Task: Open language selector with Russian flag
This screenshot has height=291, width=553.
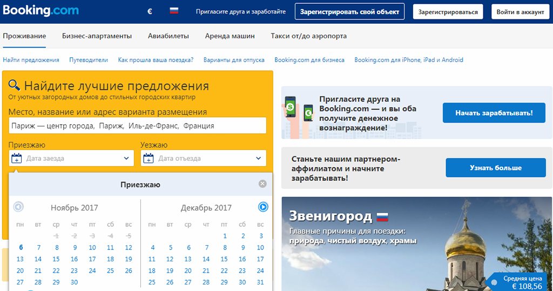Action: pos(174,11)
